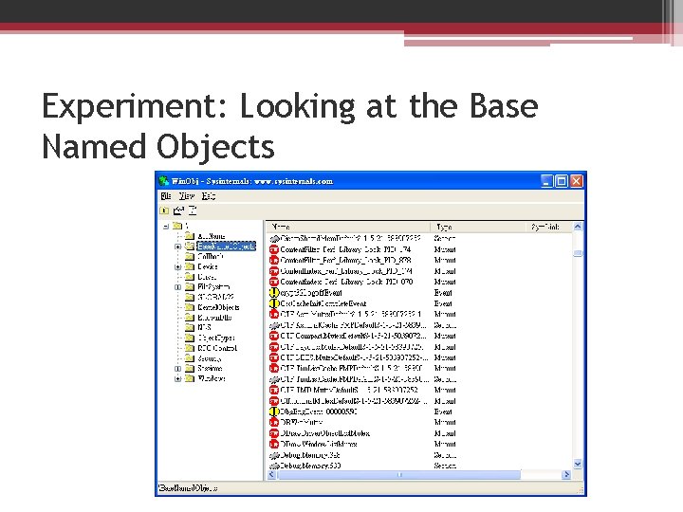Click the horizontal scrollbar left arrow

coord(271,475)
